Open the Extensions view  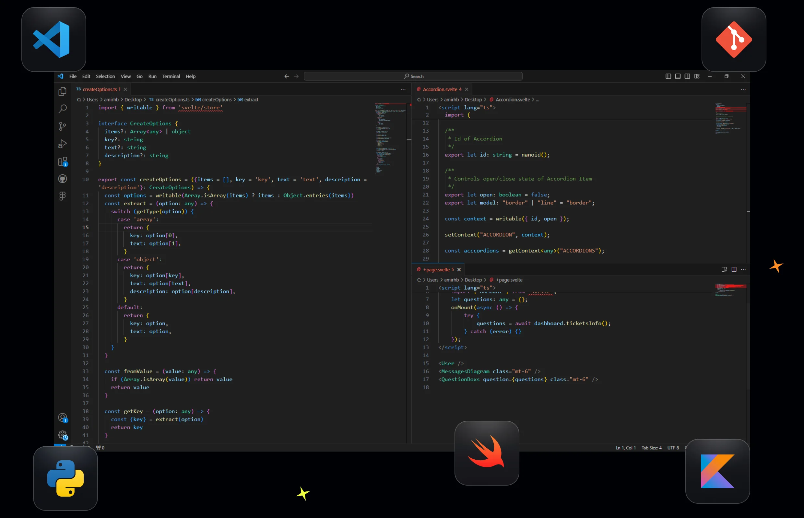pos(63,161)
